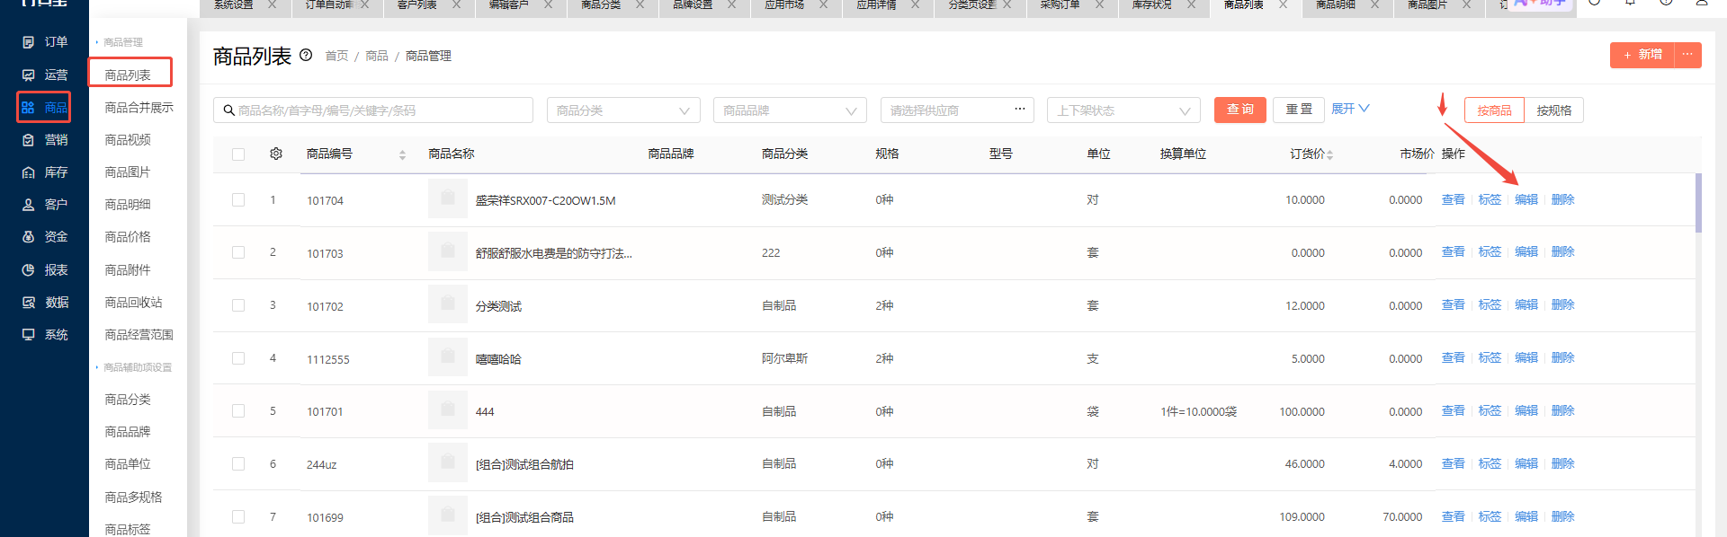Click the orange 查询 button

tap(1240, 110)
